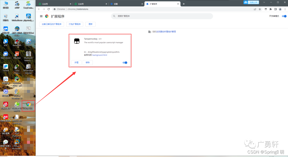Click the share page icon in address bar

point(255,9)
